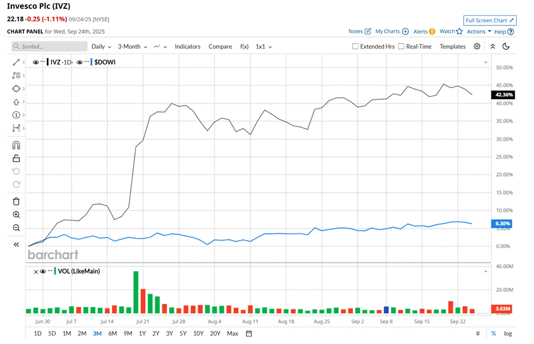Open Notes with pencil icon
The height and width of the screenshot is (344, 534).
point(359,31)
